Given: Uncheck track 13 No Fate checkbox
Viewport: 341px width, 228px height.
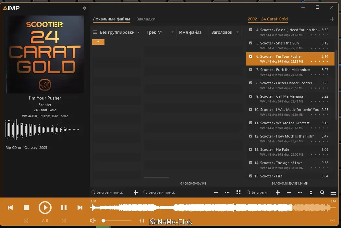Looking at the screenshot, I should [x=250, y=149].
